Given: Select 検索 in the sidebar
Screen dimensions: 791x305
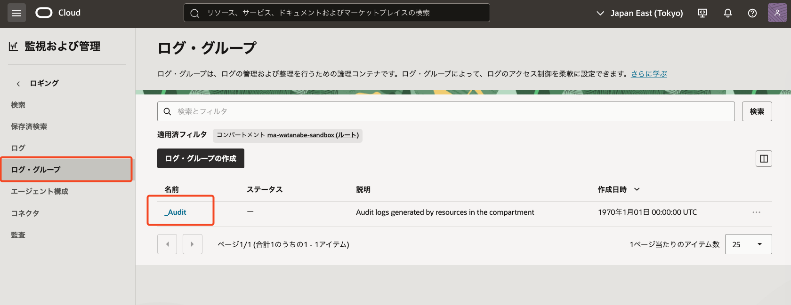Looking at the screenshot, I should point(18,105).
